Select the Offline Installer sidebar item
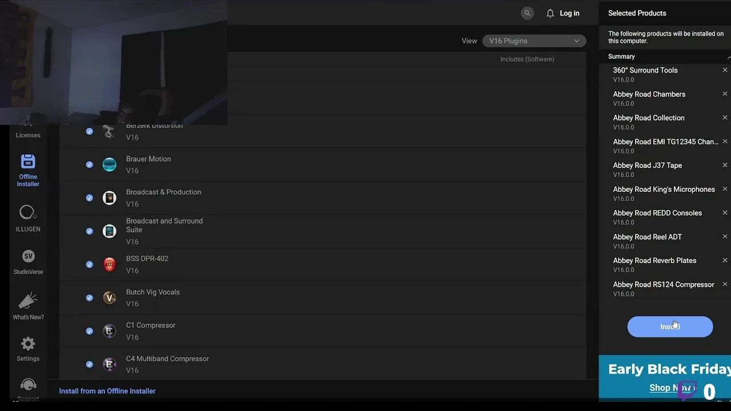This screenshot has width=731, height=411. click(x=28, y=170)
